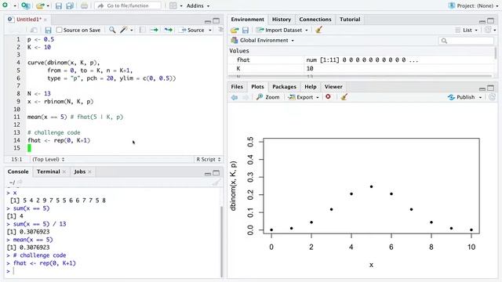502x282 pixels.
Task: Open New File dropdown arrow
Action: [x=14, y=5]
